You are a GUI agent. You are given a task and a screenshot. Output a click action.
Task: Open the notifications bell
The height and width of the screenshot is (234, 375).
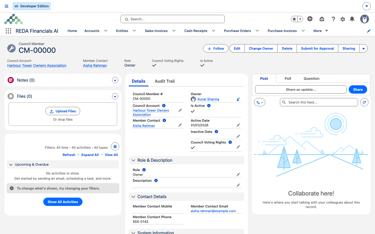click(x=352, y=19)
